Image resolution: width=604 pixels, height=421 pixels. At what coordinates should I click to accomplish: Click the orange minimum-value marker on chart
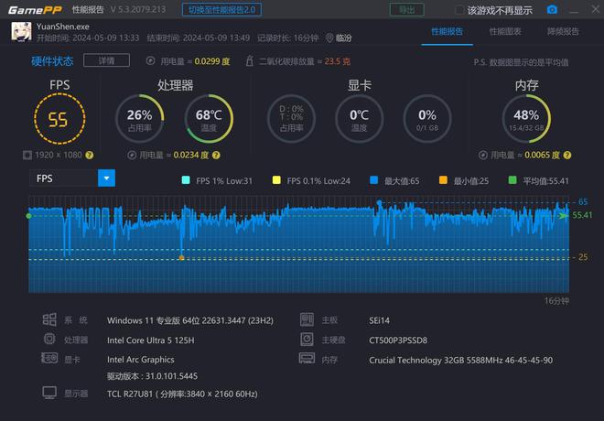181,258
